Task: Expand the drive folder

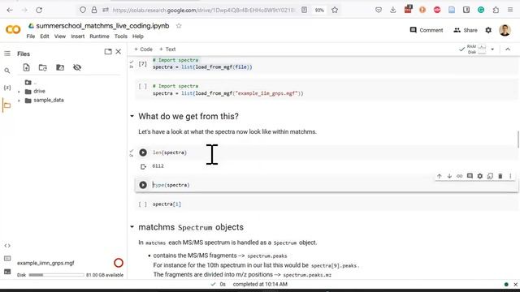Action: (x=19, y=92)
